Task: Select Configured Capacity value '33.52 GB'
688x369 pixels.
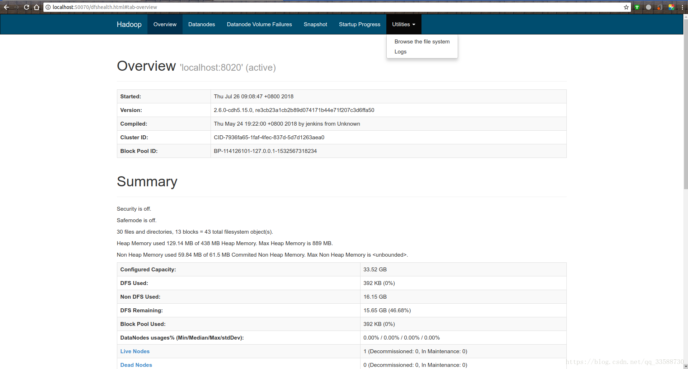Action: tap(375, 270)
